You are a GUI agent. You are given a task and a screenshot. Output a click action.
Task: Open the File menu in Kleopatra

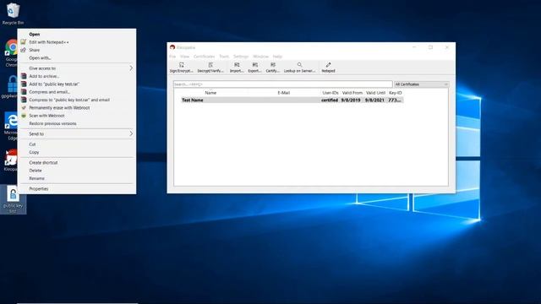pos(172,57)
